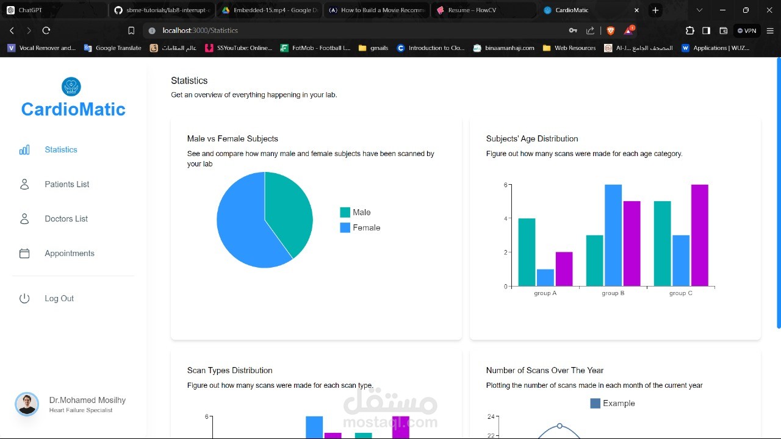Image resolution: width=781 pixels, height=439 pixels.
Task: Click the Doctors List person icon
Action: [24, 219]
